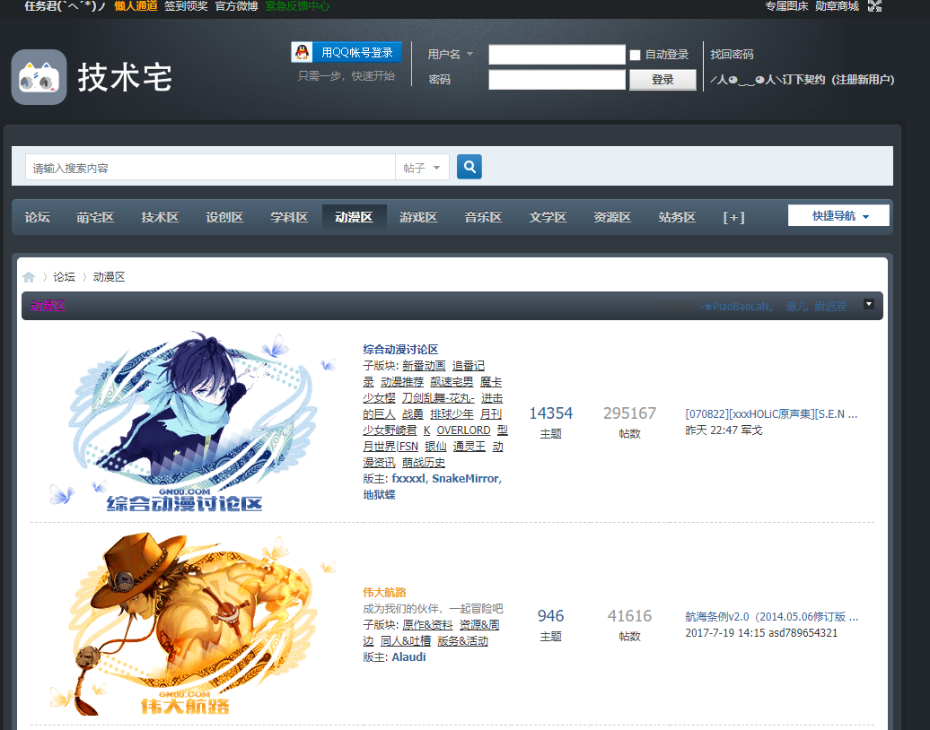Open the 专属图床 link

click(x=786, y=6)
